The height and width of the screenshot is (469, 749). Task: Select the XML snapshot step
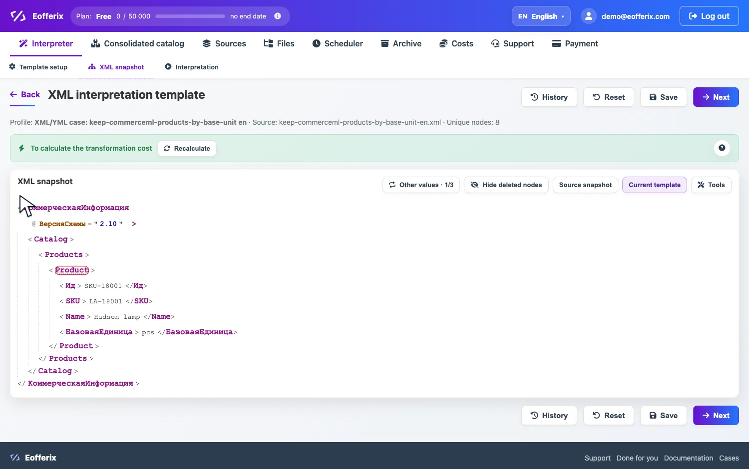[x=116, y=67]
